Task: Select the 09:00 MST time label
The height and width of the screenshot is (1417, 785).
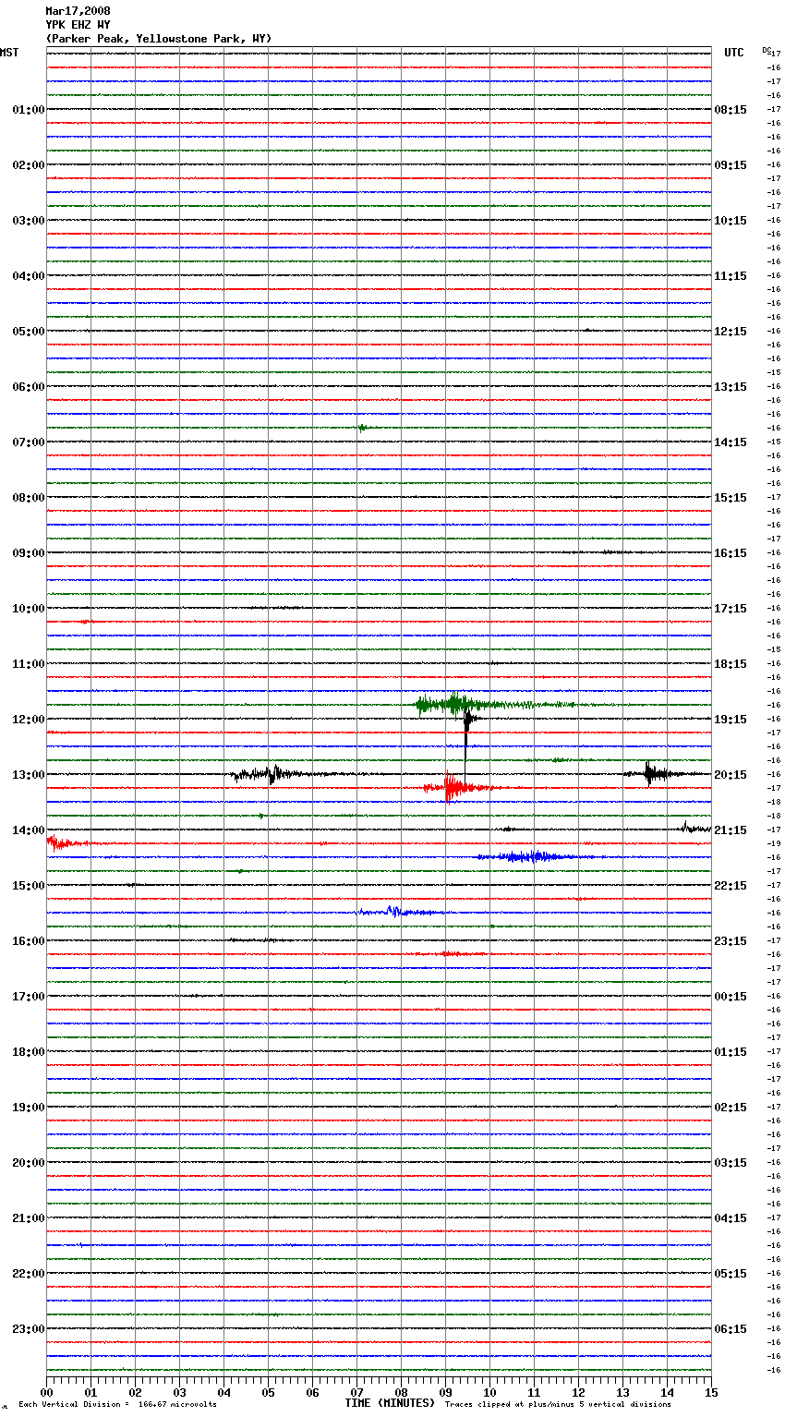Action: (29, 553)
